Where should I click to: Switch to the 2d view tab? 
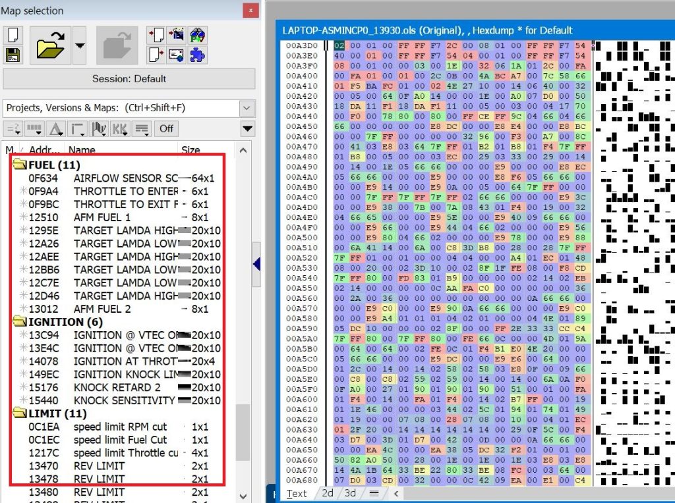(x=328, y=493)
